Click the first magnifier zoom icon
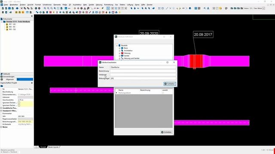Image resolution: width=275 pixels, height=154 pixels. pos(45,8)
